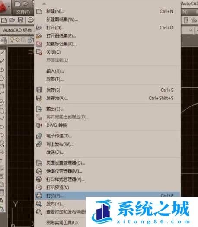Open Sheet Set (打开图纸集) menu entry
Viewport: 198px width, 227px height.
107,36
